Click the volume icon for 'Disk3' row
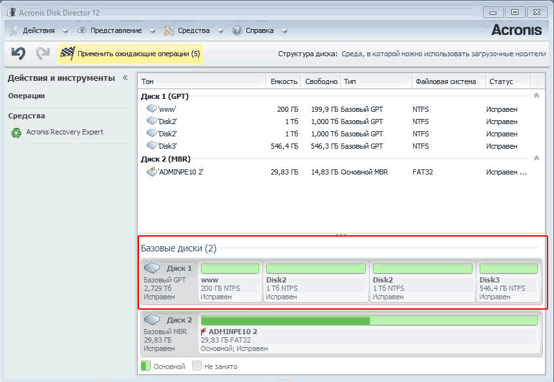 (x=151, y=145)
